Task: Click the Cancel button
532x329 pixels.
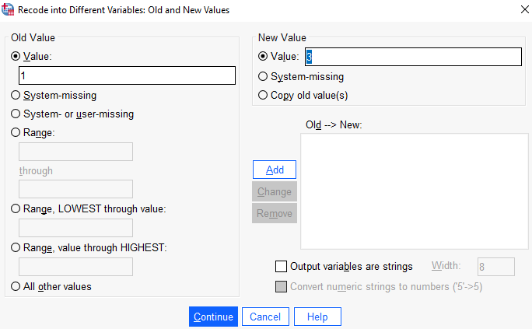Action: point(265,317)
